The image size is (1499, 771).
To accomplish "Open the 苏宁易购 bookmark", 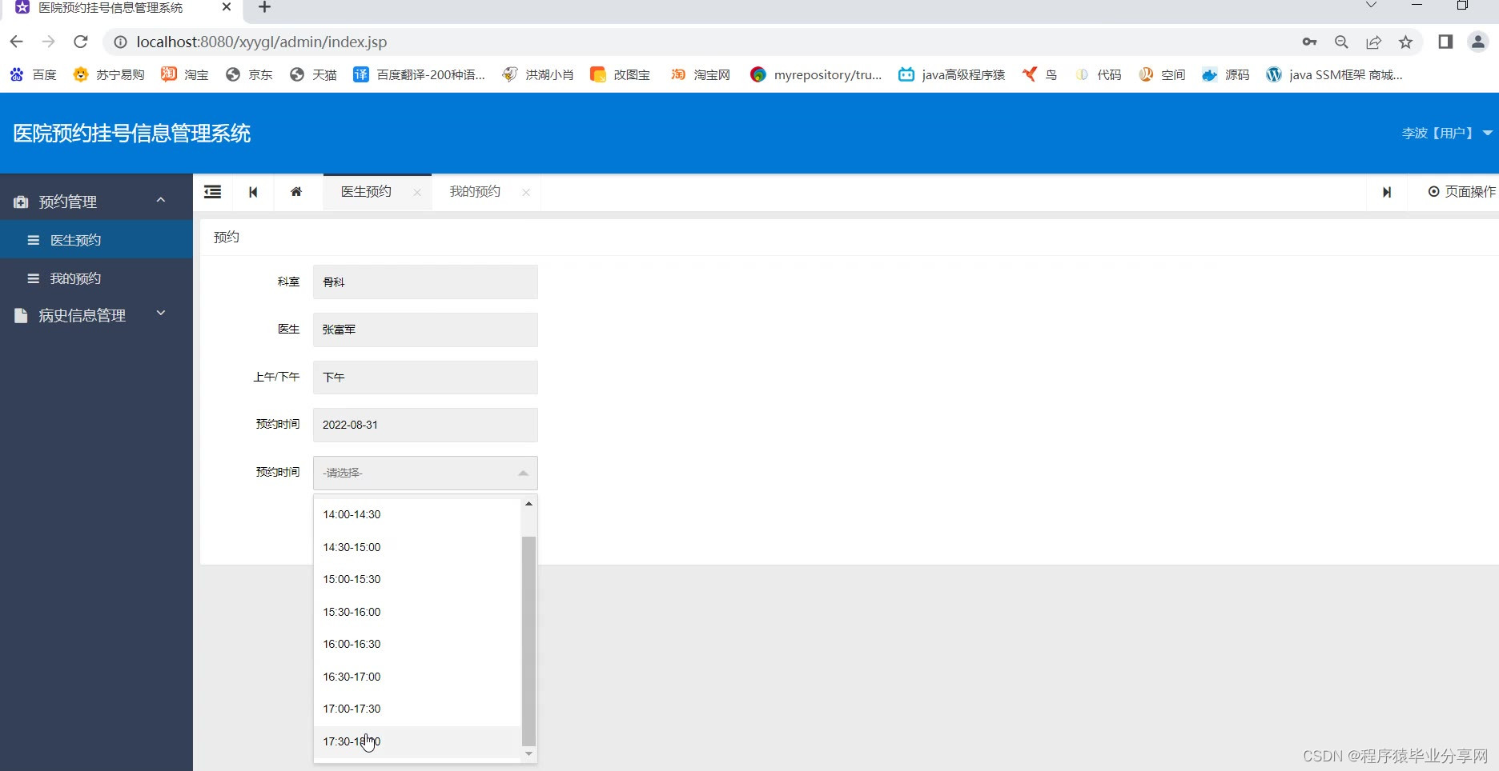I will tap(109, 74).
